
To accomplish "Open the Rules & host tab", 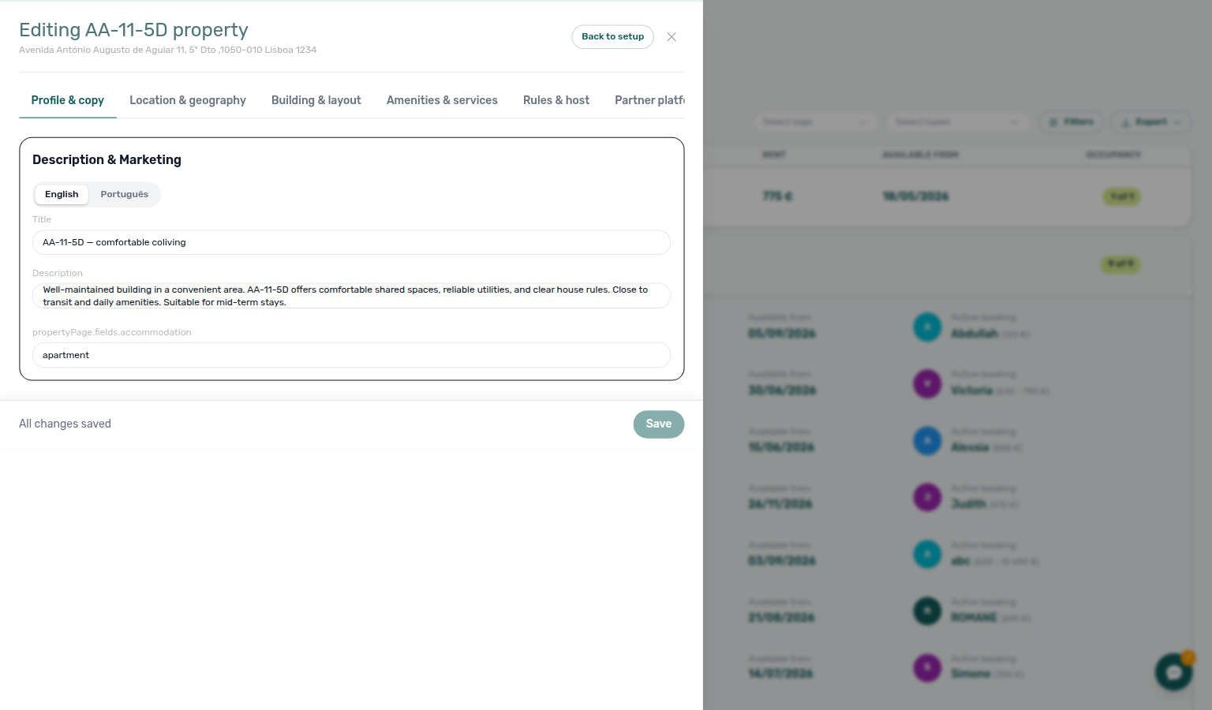I will click(x=556, y=100).
